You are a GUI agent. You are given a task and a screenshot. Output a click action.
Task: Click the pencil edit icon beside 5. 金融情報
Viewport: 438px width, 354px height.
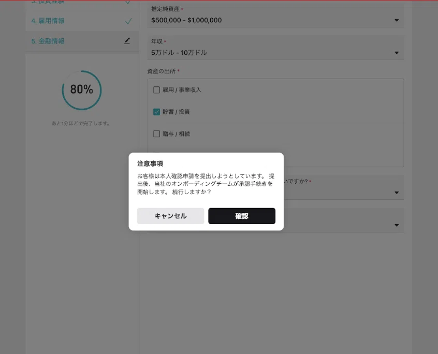click(127, 41)
